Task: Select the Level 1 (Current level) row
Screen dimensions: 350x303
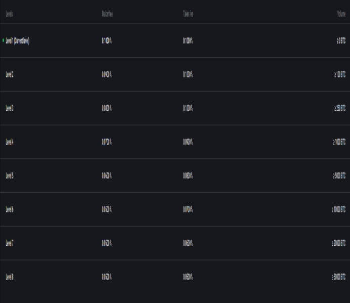Action: [175, 40]
